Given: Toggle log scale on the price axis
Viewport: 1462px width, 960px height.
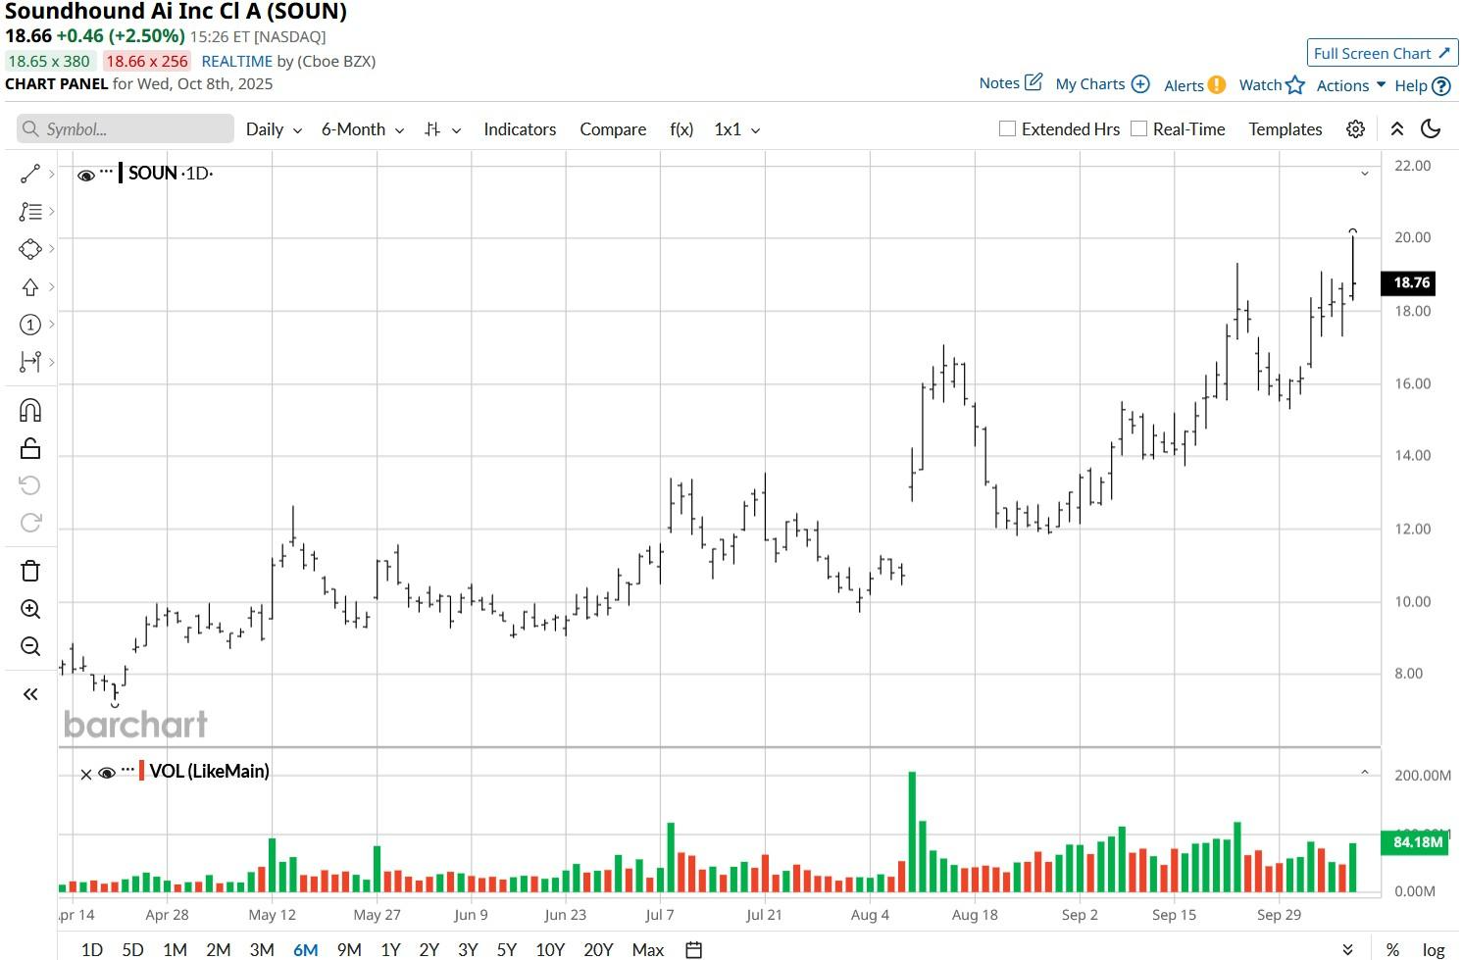Looking at the screenshot, I should click(1434, 949).
